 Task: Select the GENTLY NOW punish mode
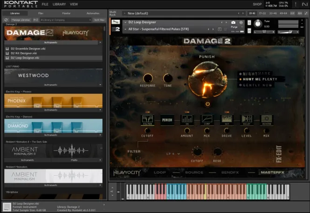point(255,85)
